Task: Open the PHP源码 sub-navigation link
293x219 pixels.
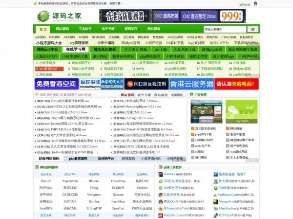Action: [x=54, y=37]
